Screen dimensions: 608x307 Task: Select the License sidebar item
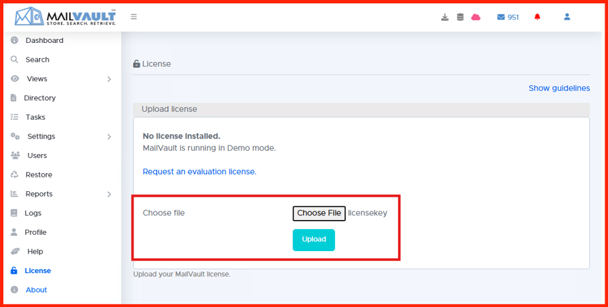pos(38,271)
